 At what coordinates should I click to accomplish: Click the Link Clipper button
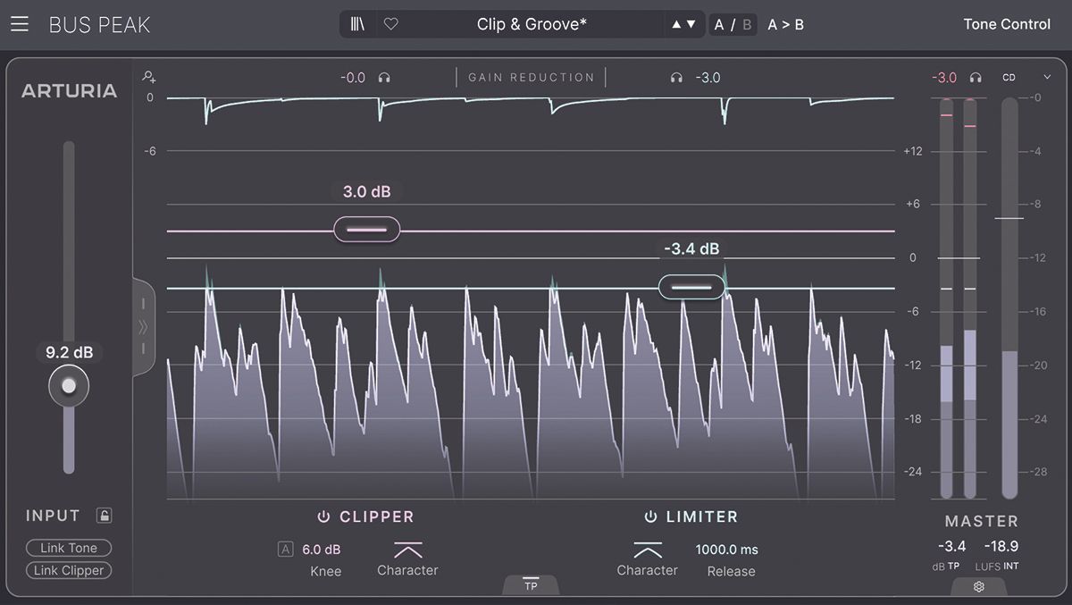[x=69, y=570]
